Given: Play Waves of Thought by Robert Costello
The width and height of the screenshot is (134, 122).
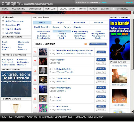Looking at the screenshot, I should [101, 69].
